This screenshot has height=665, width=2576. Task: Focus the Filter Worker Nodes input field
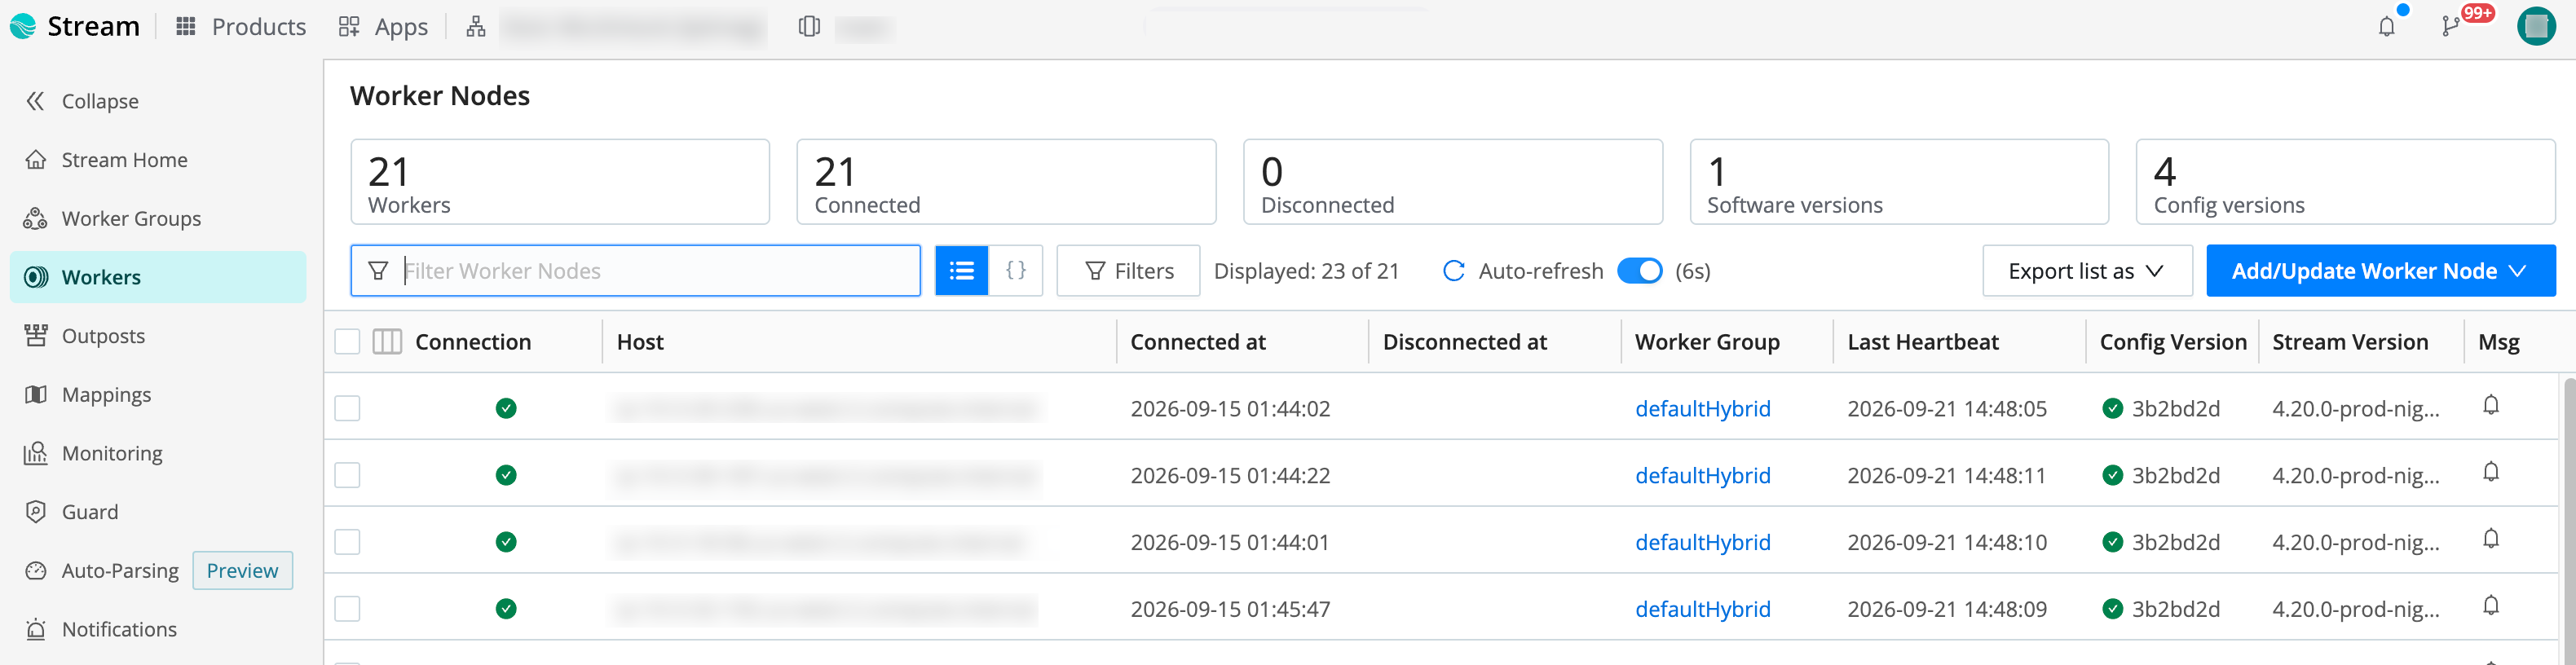tap(635, 271)
